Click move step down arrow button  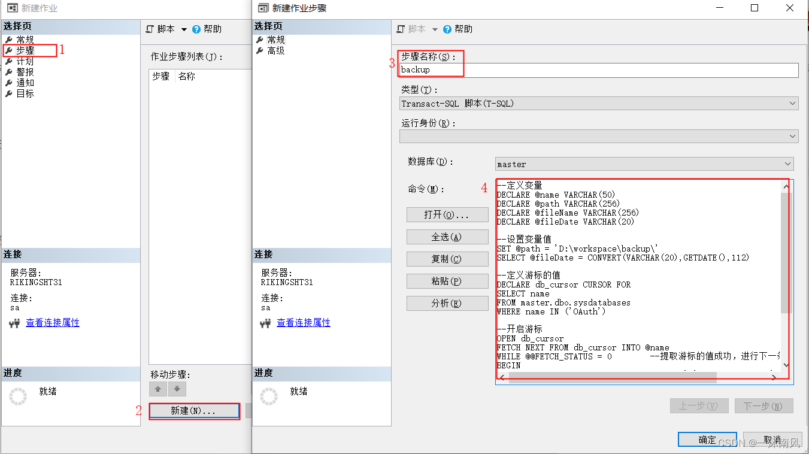[177, 389]
